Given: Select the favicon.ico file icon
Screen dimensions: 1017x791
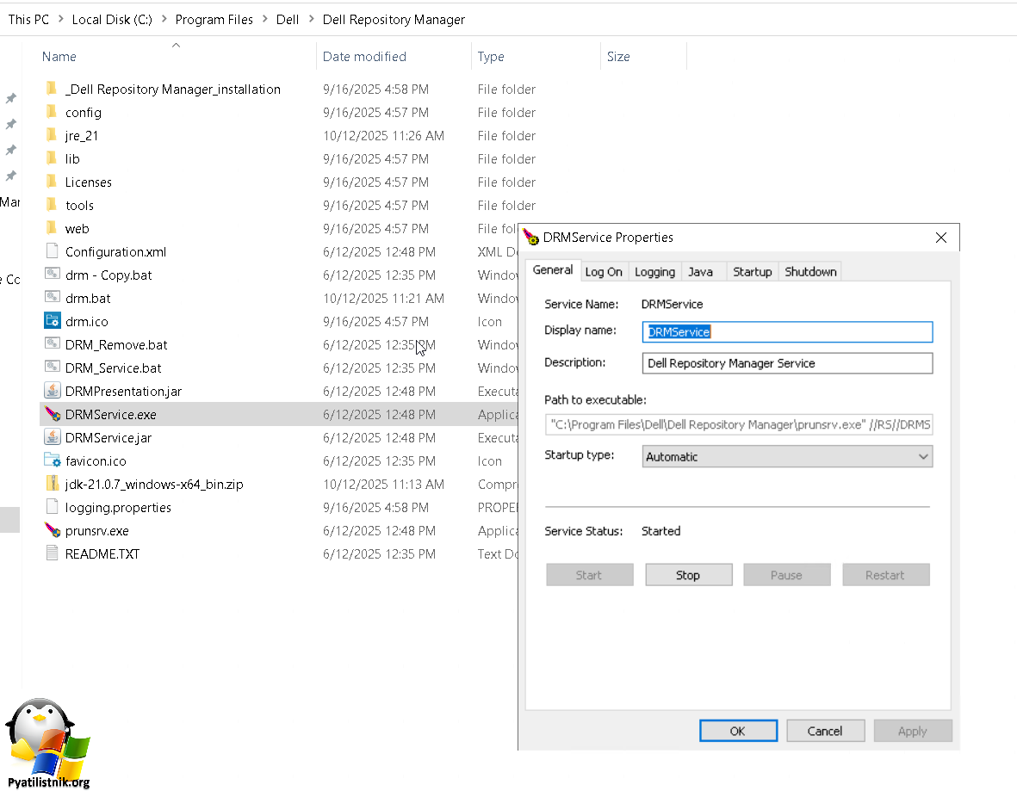Looking at the screenshot, I should (x=52, y=461).
